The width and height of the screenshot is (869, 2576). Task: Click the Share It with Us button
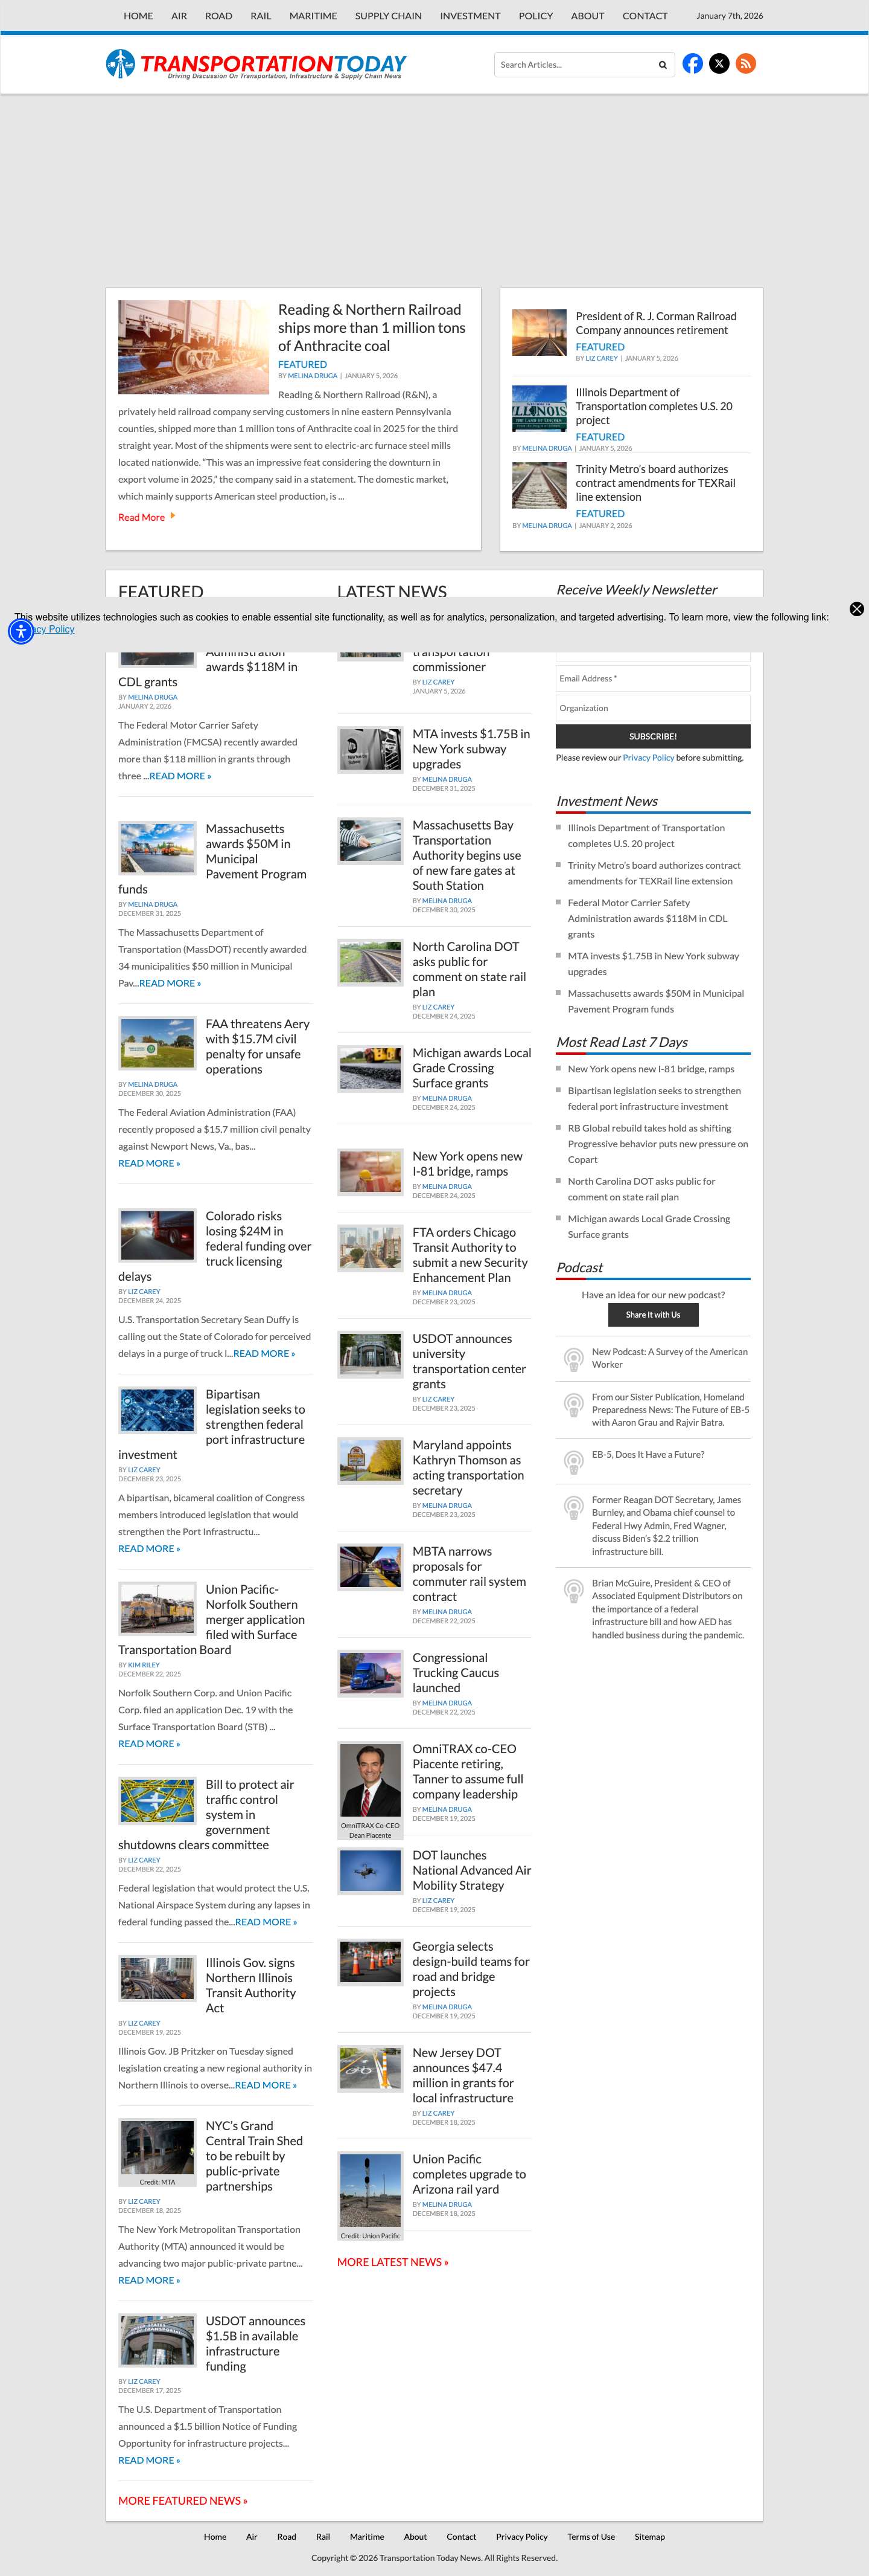[653, 1314]
